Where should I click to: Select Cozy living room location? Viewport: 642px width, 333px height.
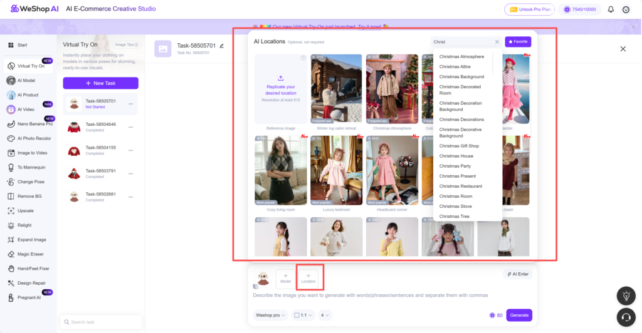[x=280, y=170]
